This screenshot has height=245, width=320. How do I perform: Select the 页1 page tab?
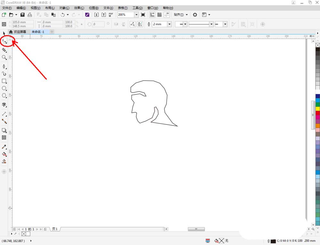point(55,229)
